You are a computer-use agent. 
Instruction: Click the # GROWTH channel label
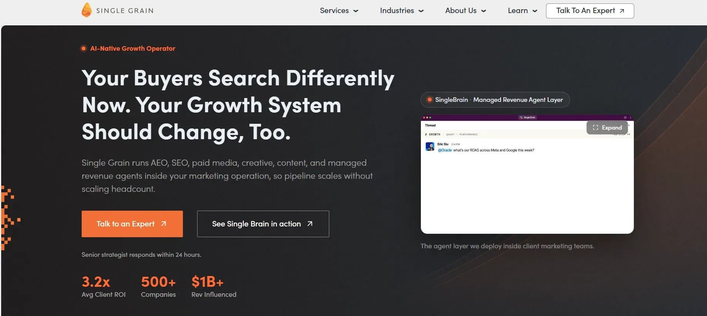[432, 135]
